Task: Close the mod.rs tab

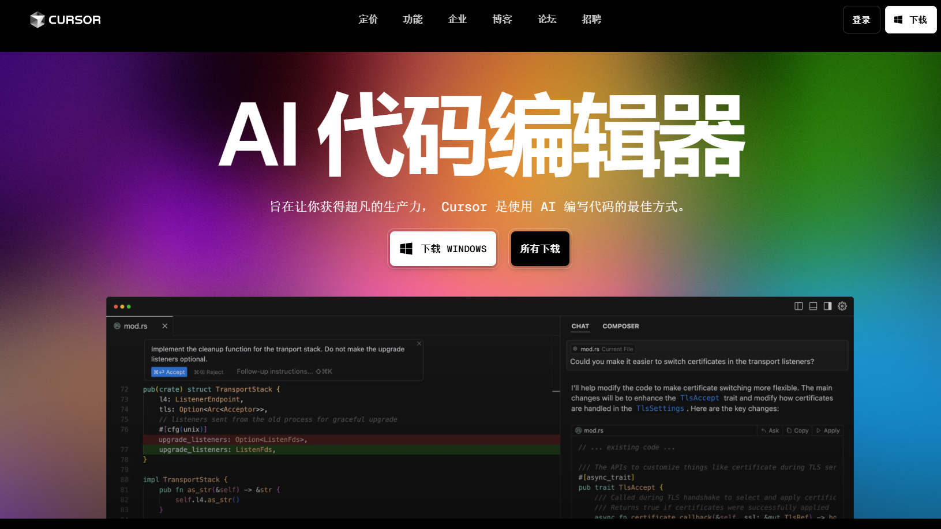Action: [x=165, y=326]
